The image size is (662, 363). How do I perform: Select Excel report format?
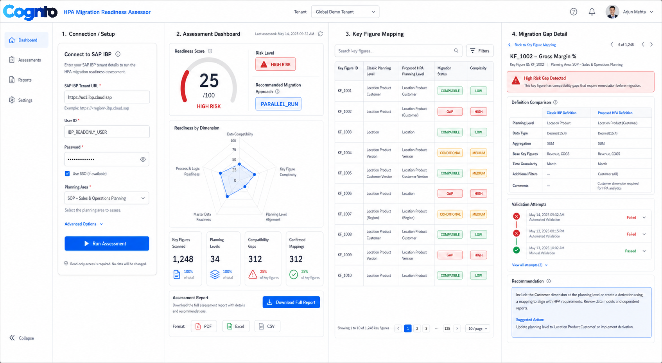(x=236, y=326)
